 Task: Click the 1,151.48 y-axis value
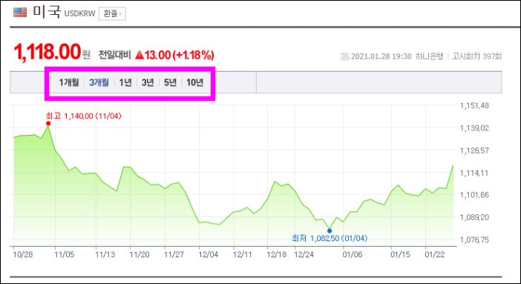(x=474, y=105)
